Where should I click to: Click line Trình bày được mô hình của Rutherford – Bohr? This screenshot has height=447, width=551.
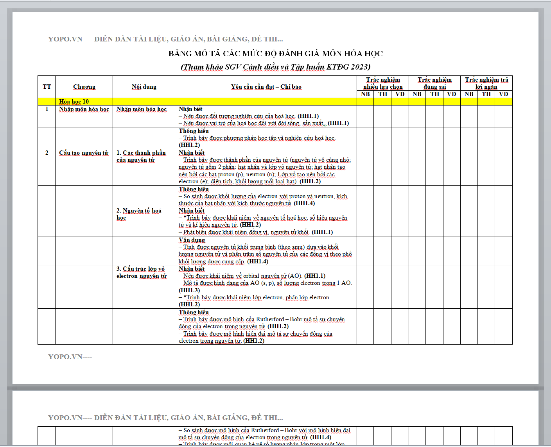point(262,323)
